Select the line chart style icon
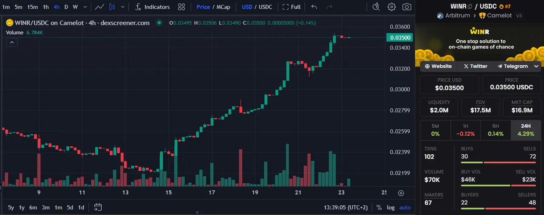The width and height of the screenshot is (544, 215). 100,7
